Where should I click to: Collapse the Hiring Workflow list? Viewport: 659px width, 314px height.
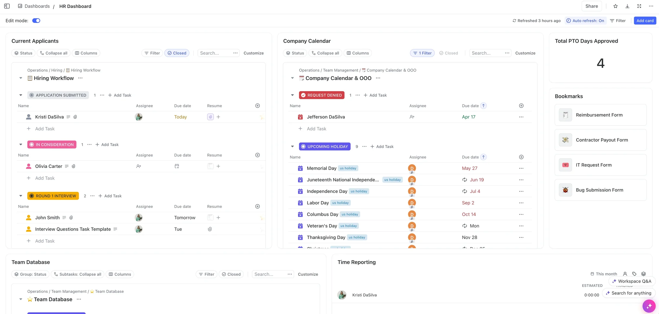pos(21,78)
